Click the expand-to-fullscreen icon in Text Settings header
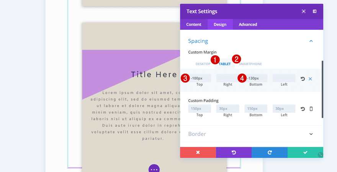 point(303,11)
